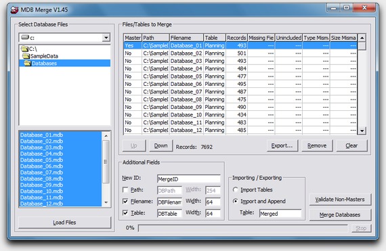This screenshot has height=251, width=386.
Task: Click the Stop button
Action: (361, 229)
